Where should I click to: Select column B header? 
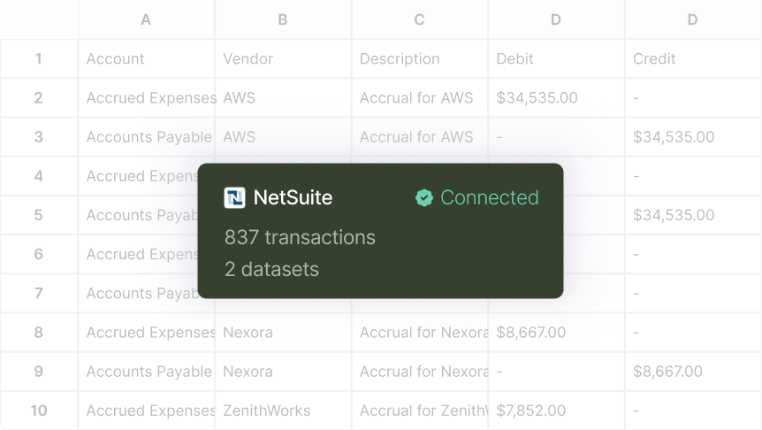point(283,19)
